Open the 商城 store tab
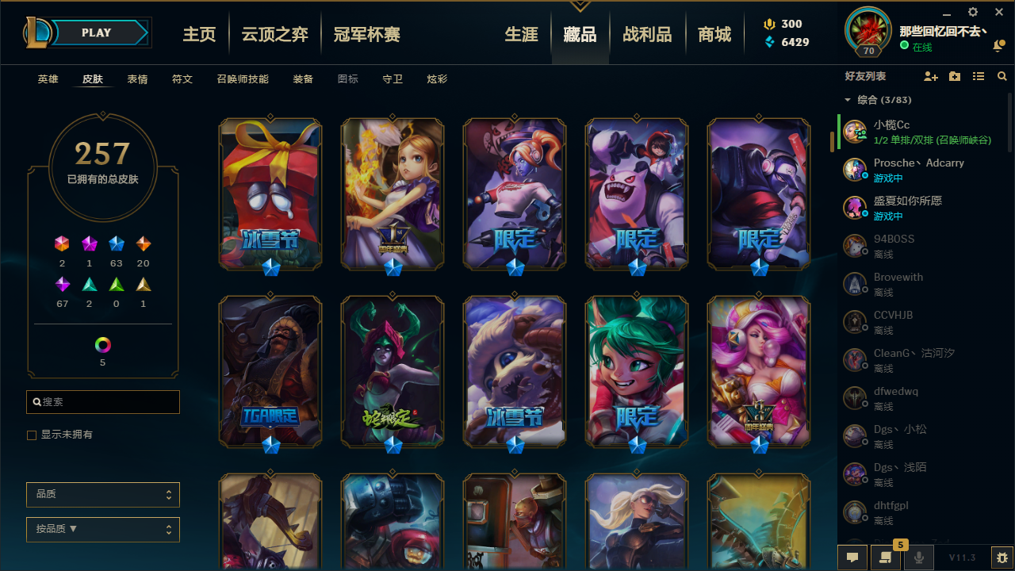The image size is (1015, 571). (714, 34)
